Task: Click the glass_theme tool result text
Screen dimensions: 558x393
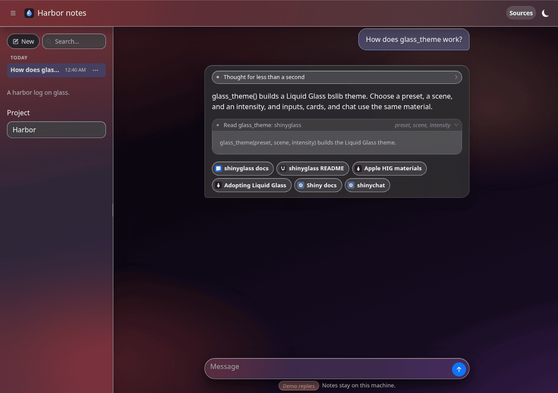Action: click(x=308, y=143)
